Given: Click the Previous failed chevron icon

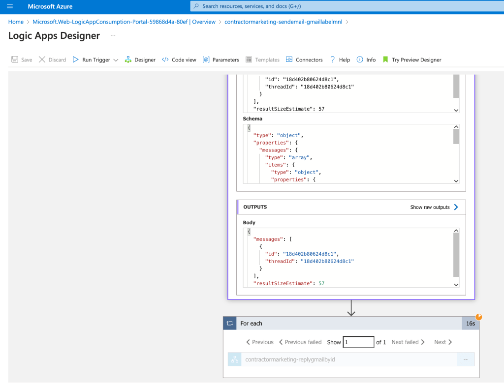Looking at the screenshot, I should pos(281,342).
